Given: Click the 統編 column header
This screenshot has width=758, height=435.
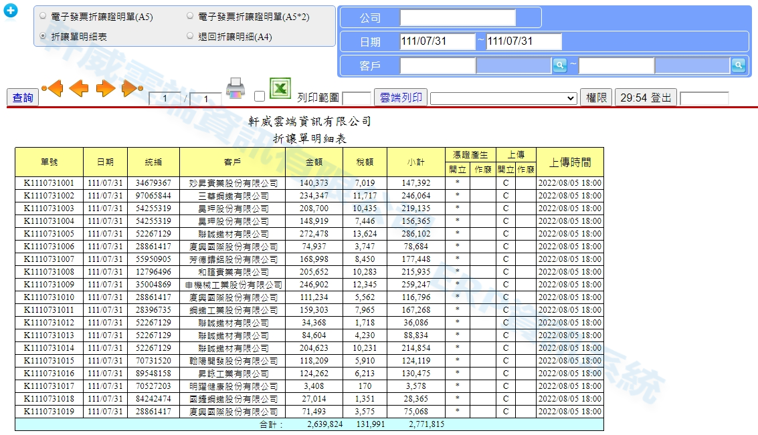Looking at the screenshot, I should 154,162.
